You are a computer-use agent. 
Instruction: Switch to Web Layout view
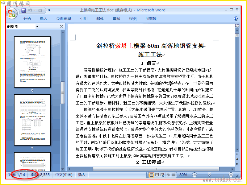(162, 175)
